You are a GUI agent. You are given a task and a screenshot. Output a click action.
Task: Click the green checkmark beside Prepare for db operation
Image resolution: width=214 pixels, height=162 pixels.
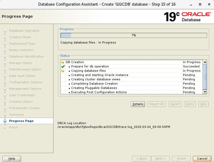click(63, 66)
